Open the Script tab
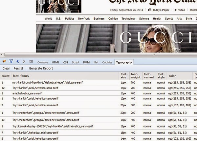 (76, 62)
